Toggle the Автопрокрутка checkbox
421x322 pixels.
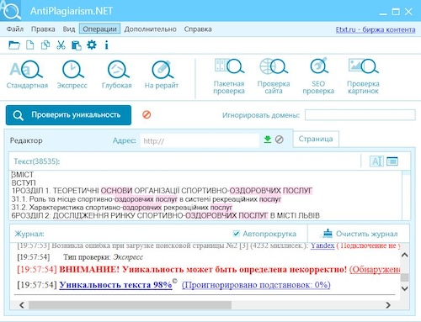[236, 234]
